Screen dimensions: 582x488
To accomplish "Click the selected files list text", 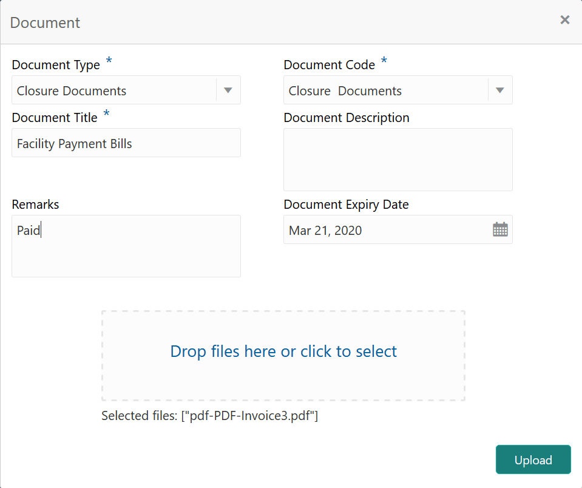I will pyautogui.click(x=209, y=416).
